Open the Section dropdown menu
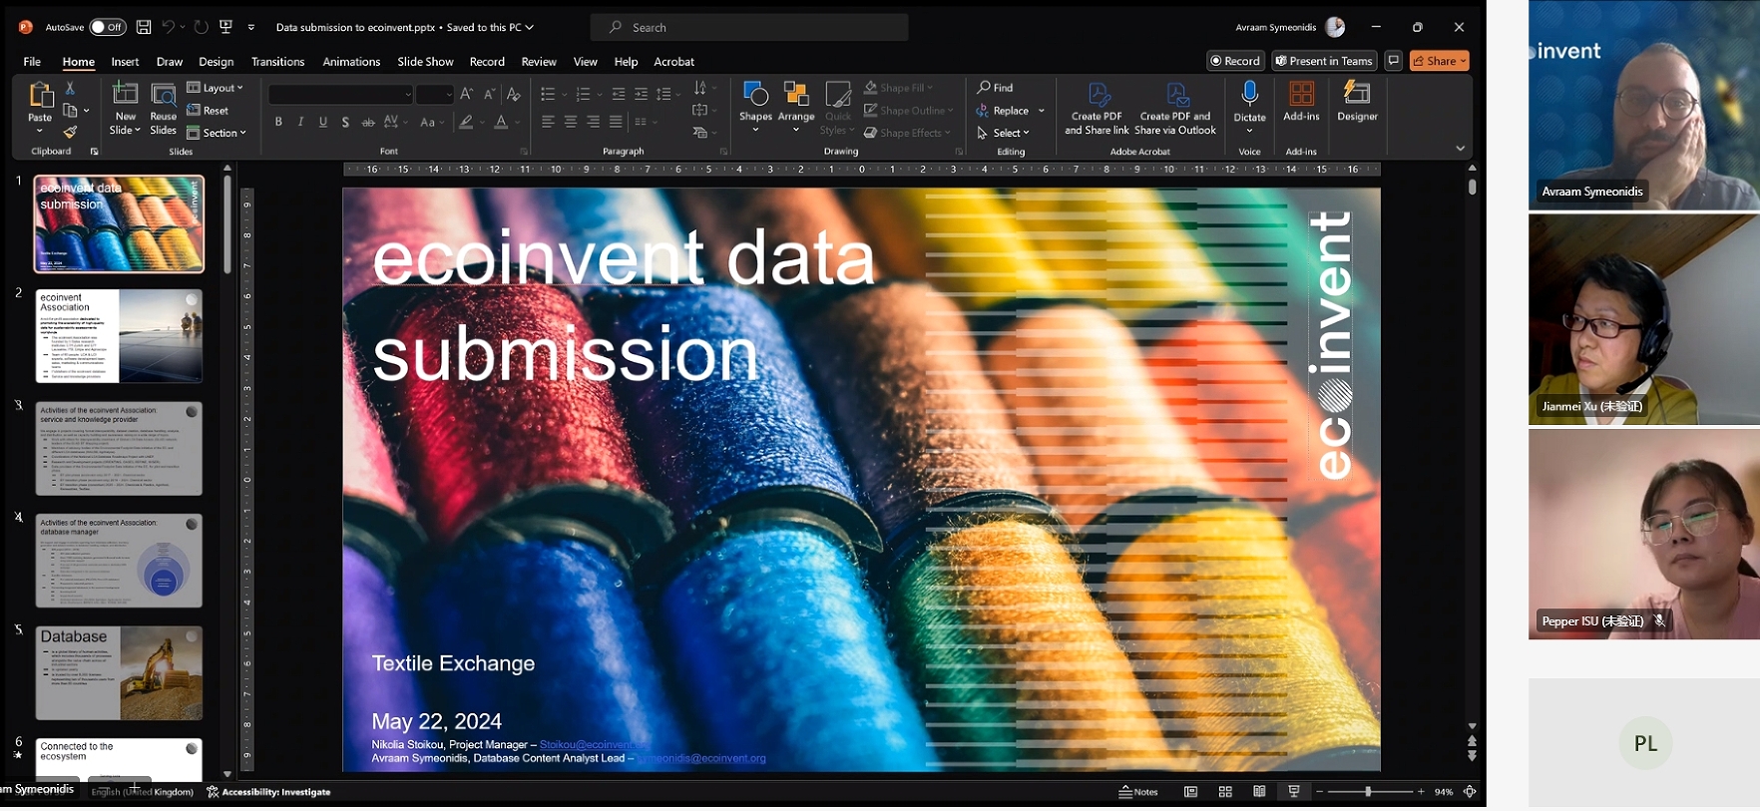 (x=217, y=133)
